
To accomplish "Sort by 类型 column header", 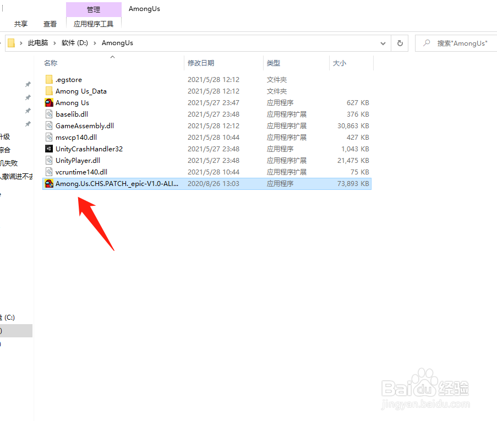I will 273,63.
